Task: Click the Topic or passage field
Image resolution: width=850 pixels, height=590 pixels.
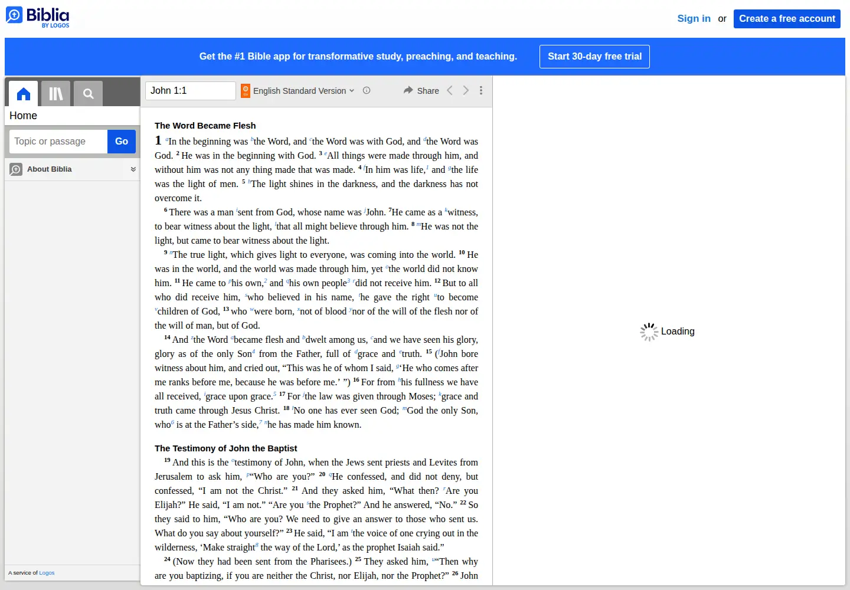Action: click(58, 142)
